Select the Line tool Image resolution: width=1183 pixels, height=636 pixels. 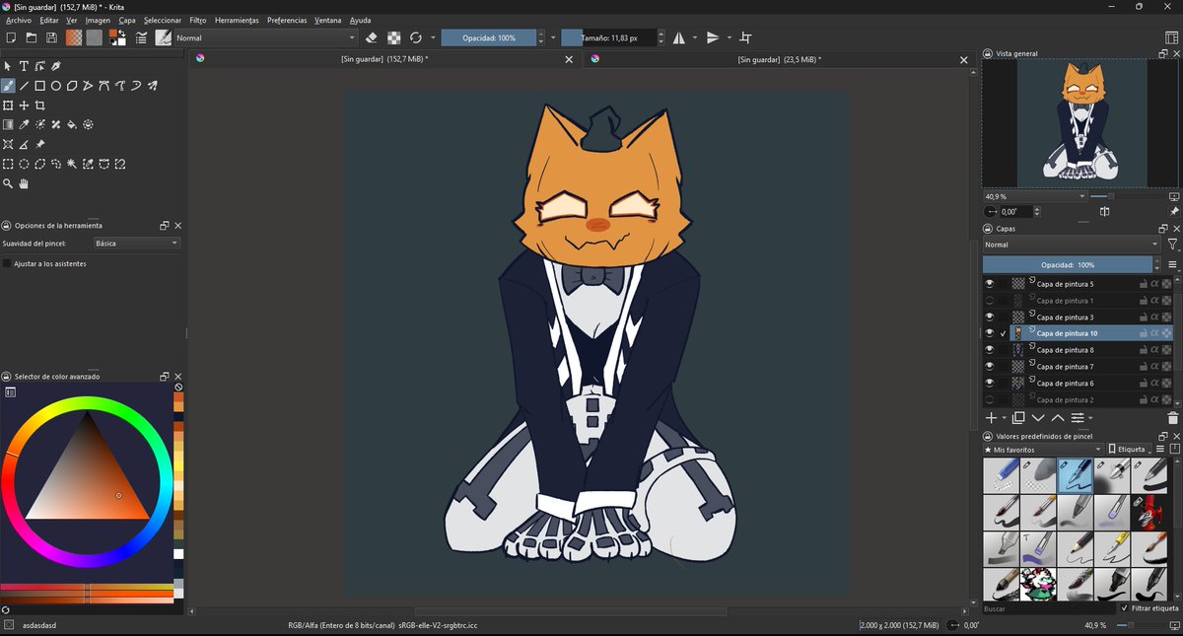coord(24,86)
